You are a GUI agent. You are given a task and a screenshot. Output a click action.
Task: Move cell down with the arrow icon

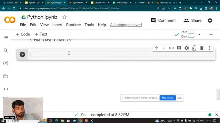(164, 48)
